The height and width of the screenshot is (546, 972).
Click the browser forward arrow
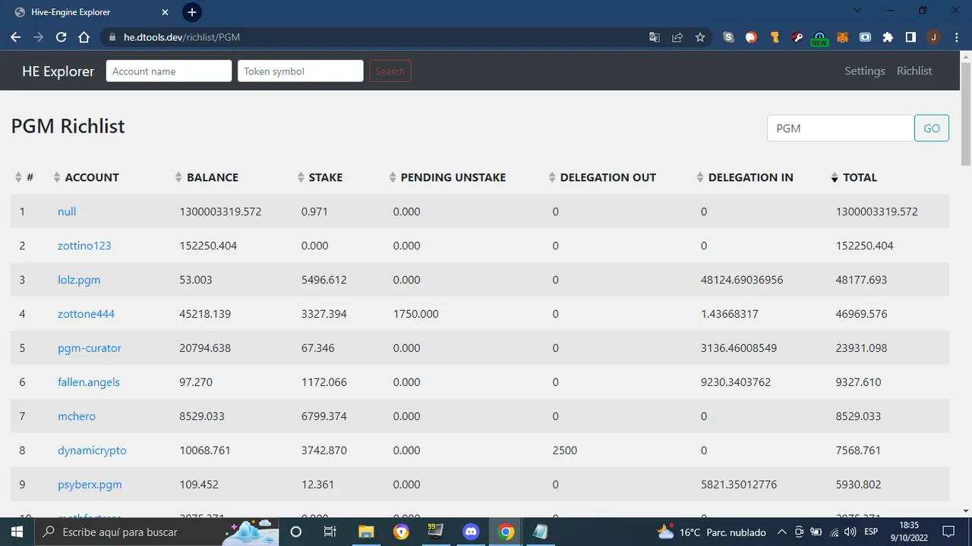pos(39,37)
